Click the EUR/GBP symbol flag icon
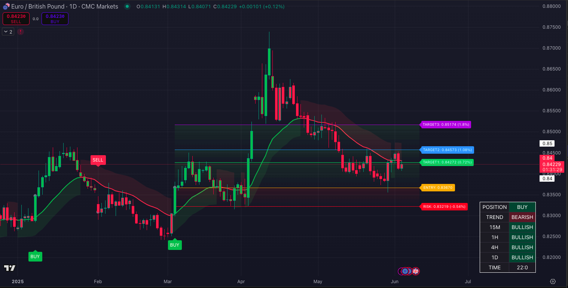568x288 pixels. (6, 6)
